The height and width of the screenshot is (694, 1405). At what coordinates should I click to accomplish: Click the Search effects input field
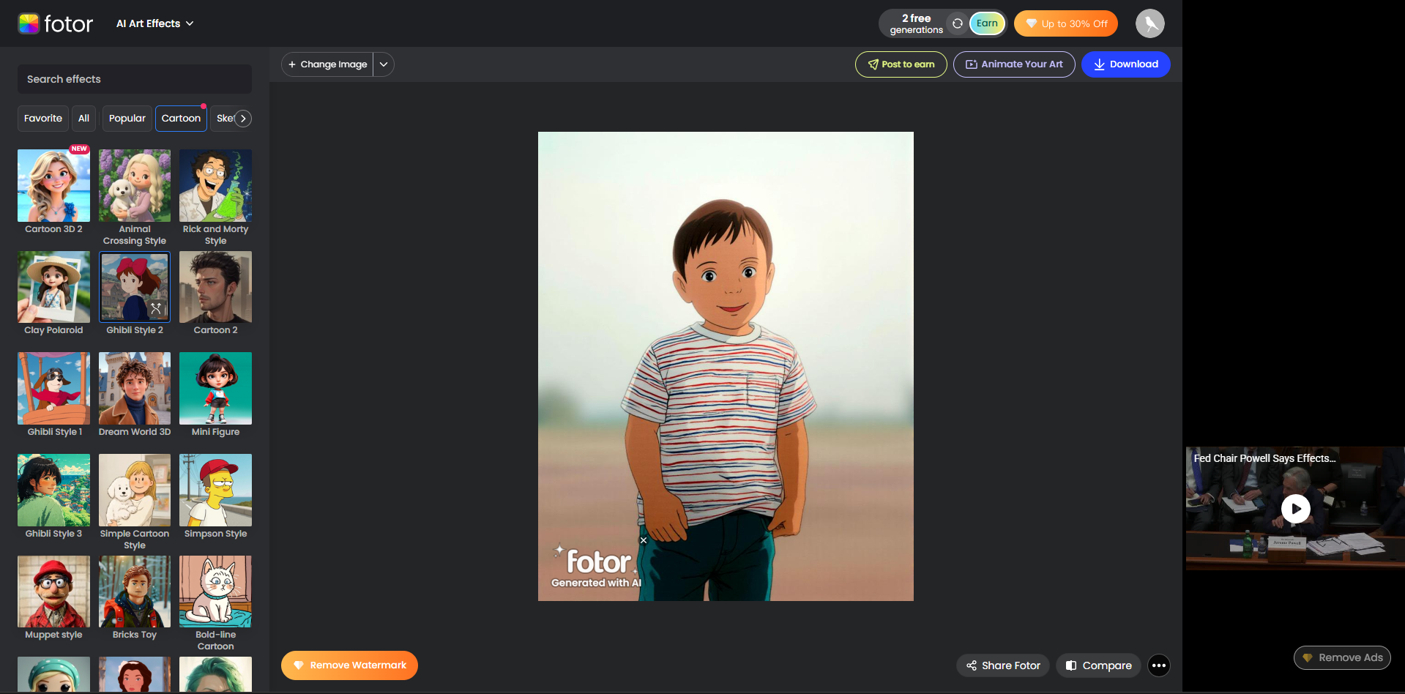134,79
